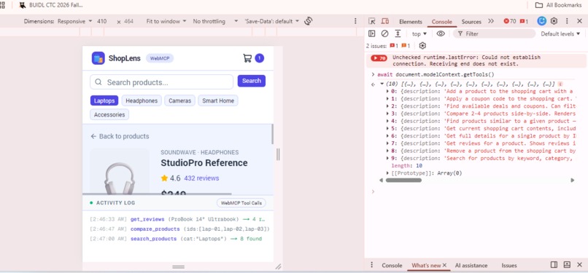The height and width of the screenshot is (273, 588).
Task: Open the Default levels dropdown
Action: [560, 33]
